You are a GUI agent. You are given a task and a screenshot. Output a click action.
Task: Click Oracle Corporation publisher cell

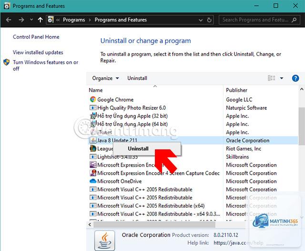click(x=248, y=140)
